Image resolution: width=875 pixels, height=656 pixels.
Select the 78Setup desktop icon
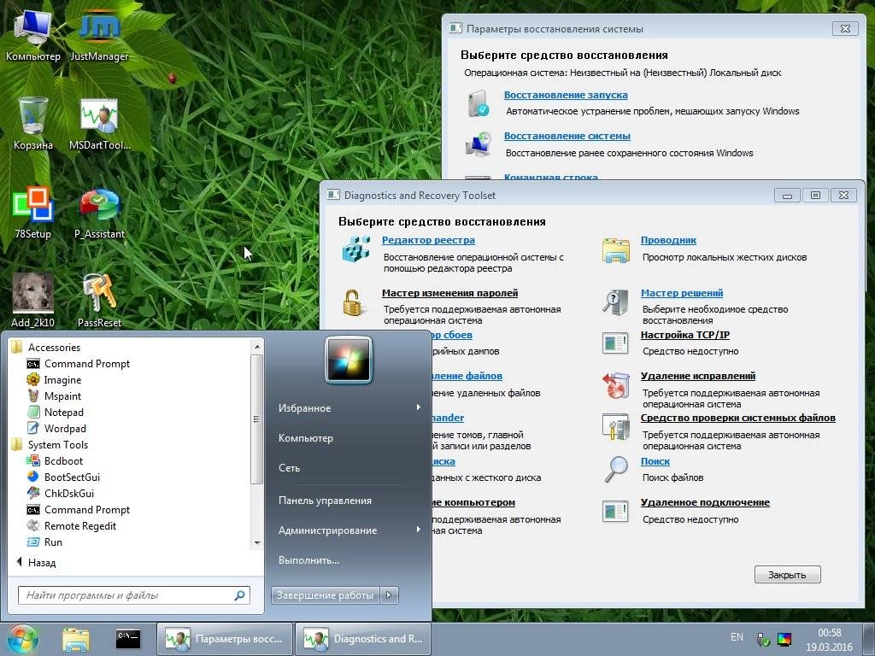[32, 213]
